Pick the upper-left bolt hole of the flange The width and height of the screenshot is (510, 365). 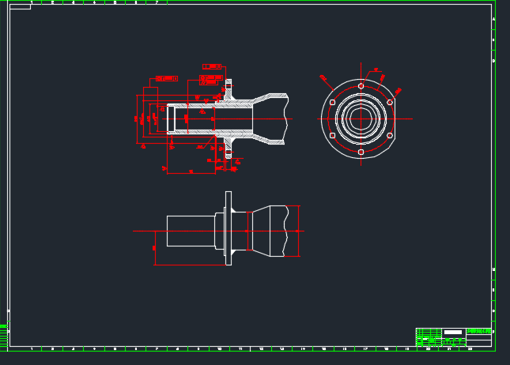click(332, 103)
